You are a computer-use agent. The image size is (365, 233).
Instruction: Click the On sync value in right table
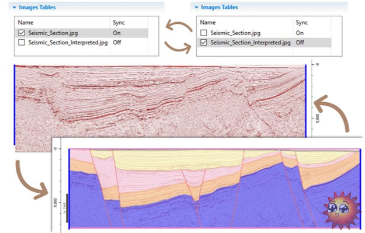(x=300, y=33)
